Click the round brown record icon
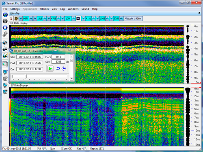 click(16, 18)
